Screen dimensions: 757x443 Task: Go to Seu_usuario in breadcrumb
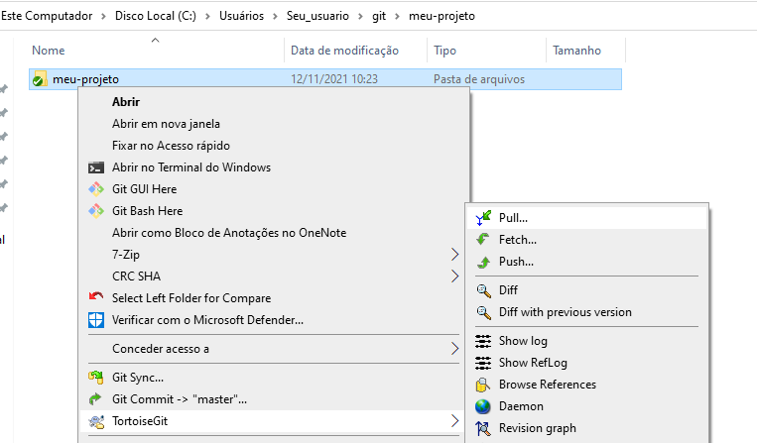pos(317,16)
